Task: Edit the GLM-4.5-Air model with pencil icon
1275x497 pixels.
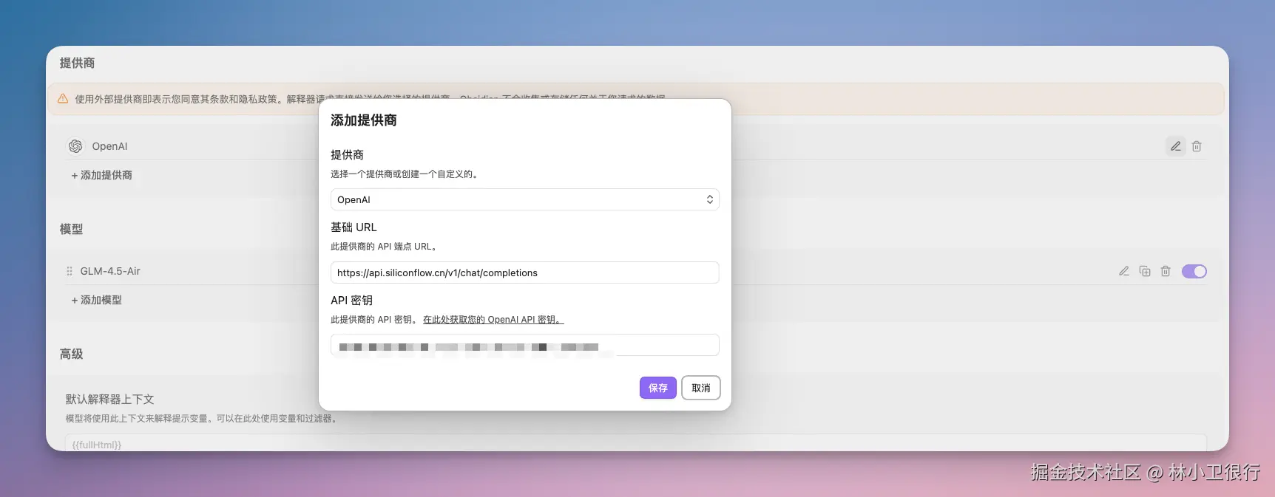Action: [x=1124, y=271]
